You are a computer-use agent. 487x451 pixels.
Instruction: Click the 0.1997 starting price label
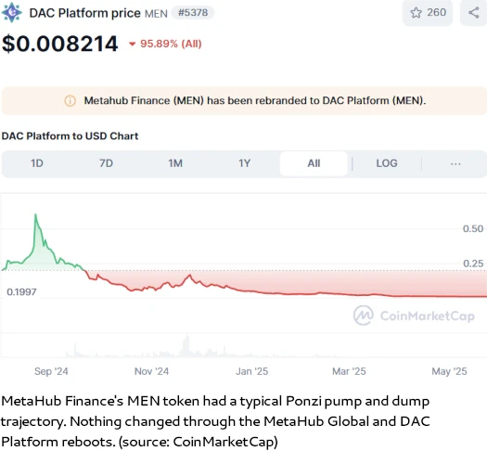point(21,292)
